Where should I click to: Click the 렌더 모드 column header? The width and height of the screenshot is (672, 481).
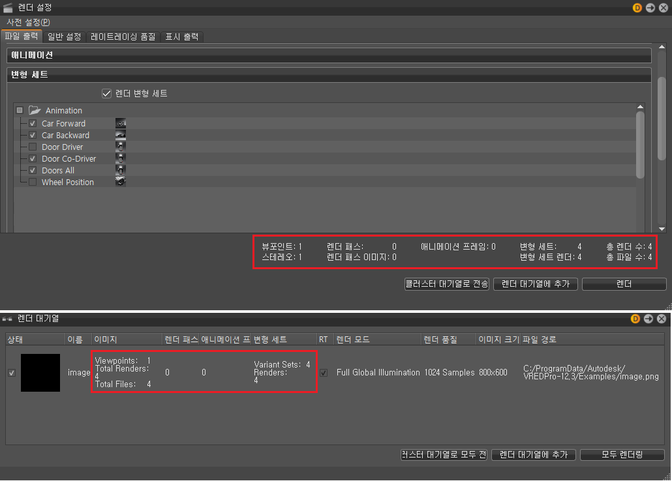378,340
